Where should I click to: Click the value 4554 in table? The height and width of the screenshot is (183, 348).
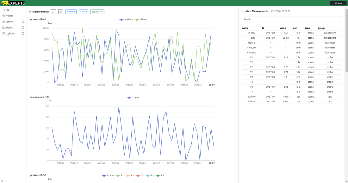[286, 102]
